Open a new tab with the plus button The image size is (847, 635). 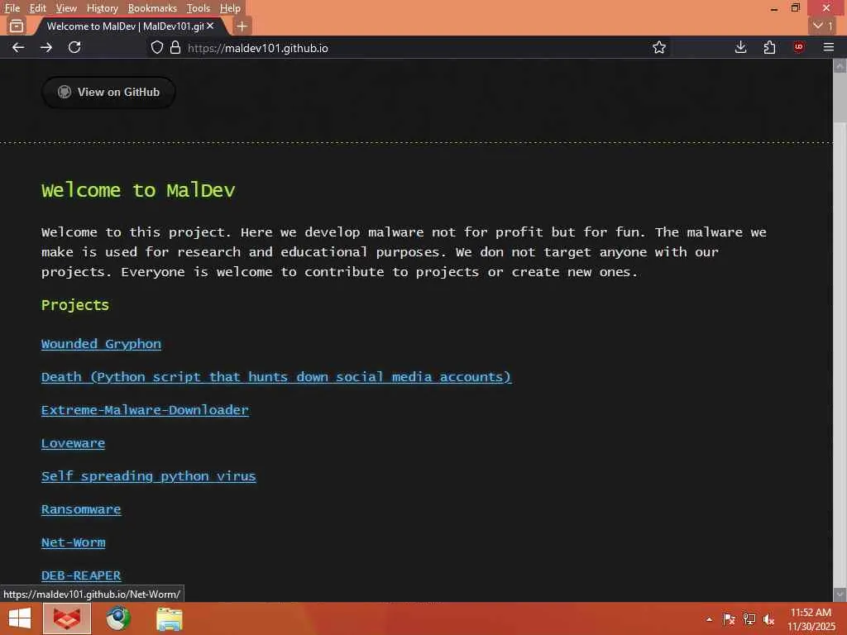242,26
